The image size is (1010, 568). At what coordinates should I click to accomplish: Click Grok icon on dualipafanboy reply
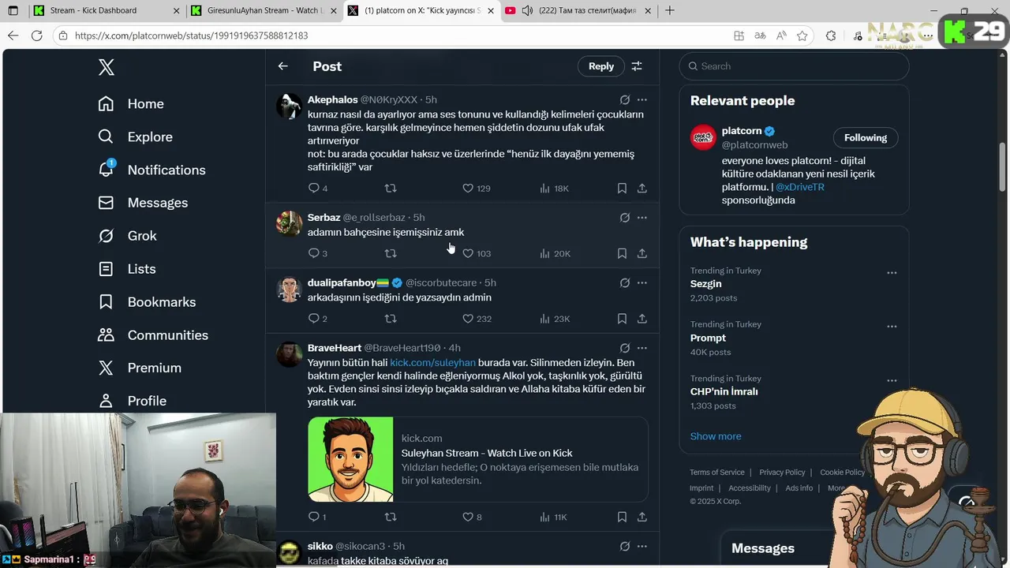(625, 283)
